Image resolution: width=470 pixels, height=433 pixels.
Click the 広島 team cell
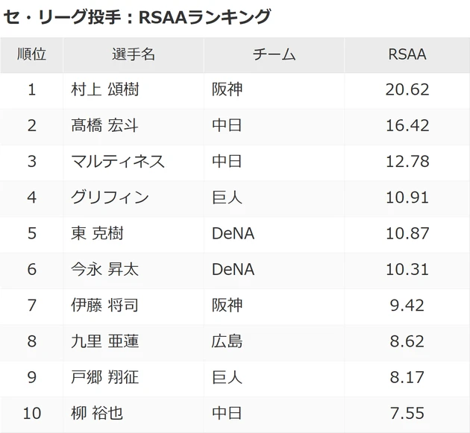pos(227,341)
